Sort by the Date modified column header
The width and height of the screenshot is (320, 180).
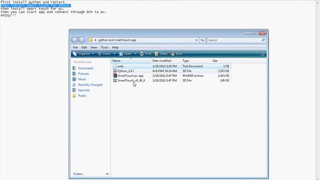(x=166, y=61)
